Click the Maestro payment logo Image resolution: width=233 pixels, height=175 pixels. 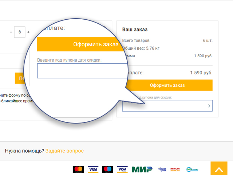(108, 169)
